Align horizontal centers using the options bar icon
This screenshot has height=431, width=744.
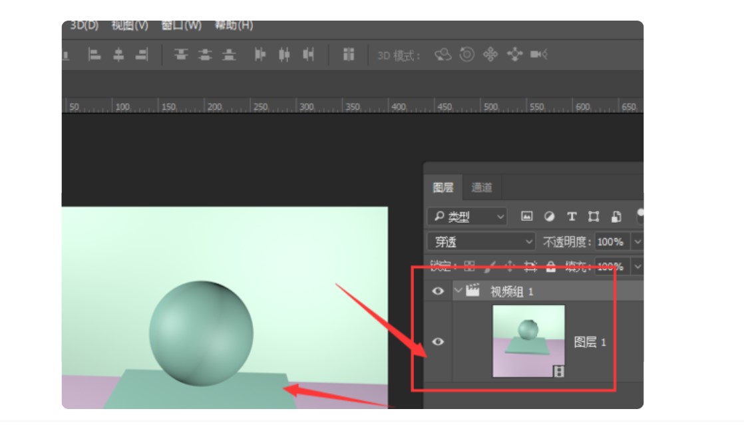tap(118, 55)
